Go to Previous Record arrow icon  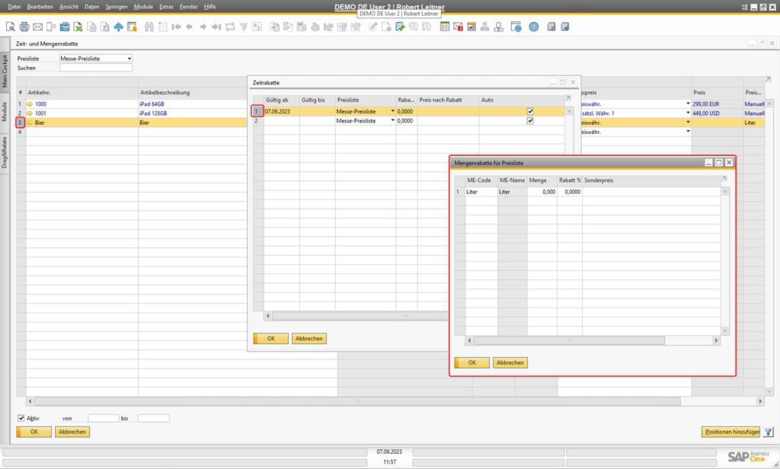click(189, 27)
